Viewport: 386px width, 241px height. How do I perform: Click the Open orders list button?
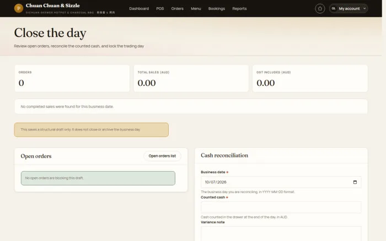point(162,156)
